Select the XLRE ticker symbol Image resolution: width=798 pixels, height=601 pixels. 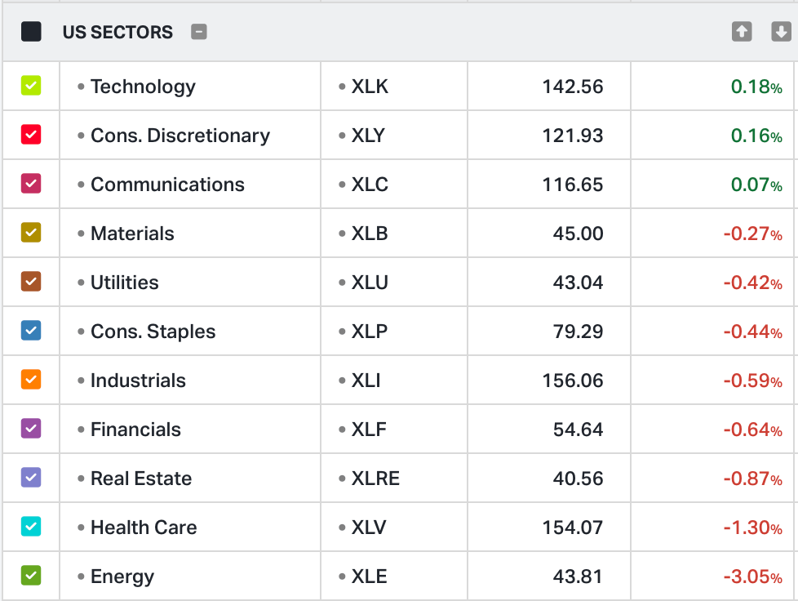tap(375, 479)
